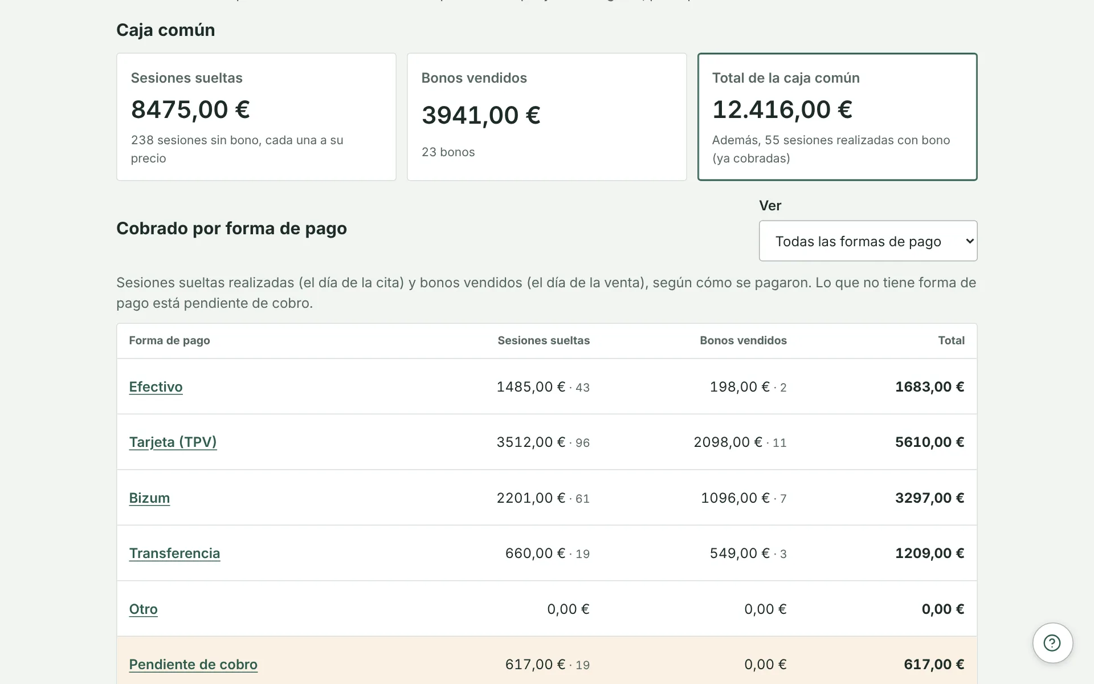Click Tarjeta sesiones value 3512,00 €

point(530,442)
